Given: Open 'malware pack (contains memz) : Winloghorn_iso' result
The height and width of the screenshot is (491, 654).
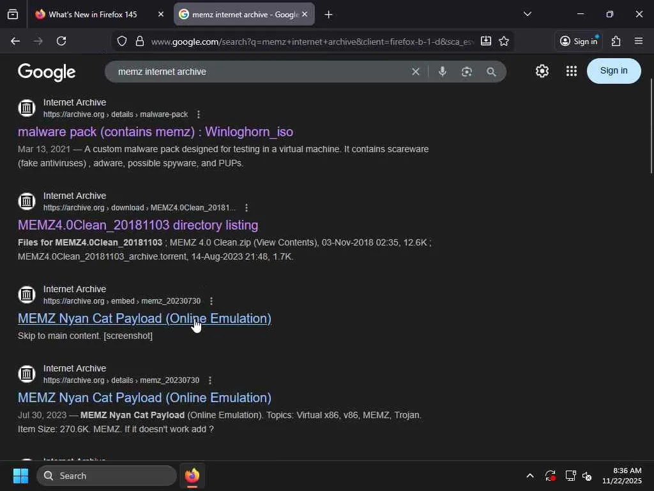Looking at the screenshot, I should (155, 132).
